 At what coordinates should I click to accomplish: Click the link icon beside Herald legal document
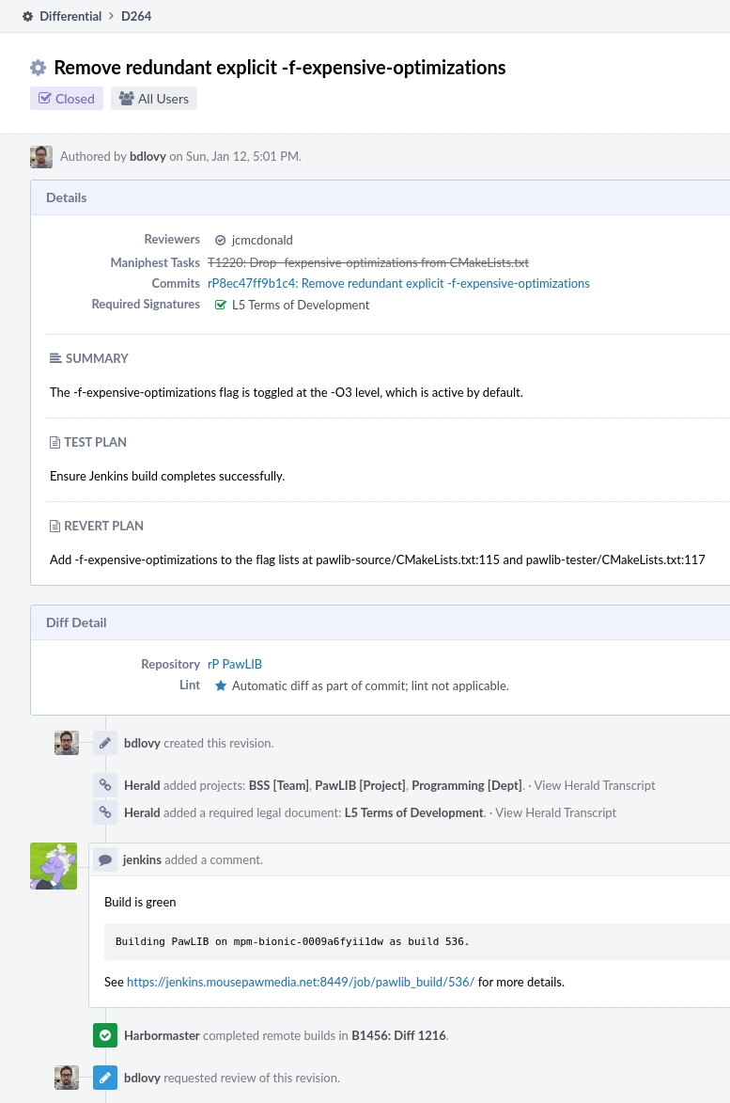click(105, 812)
